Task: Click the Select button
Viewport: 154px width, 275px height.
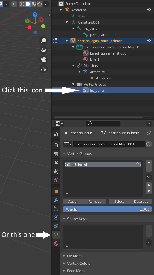Action: pyautogui.click(x=119, y=202)
